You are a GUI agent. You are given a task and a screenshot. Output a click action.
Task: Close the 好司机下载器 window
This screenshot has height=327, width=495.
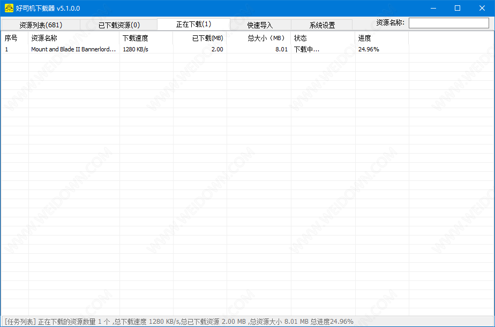[482, 8]
